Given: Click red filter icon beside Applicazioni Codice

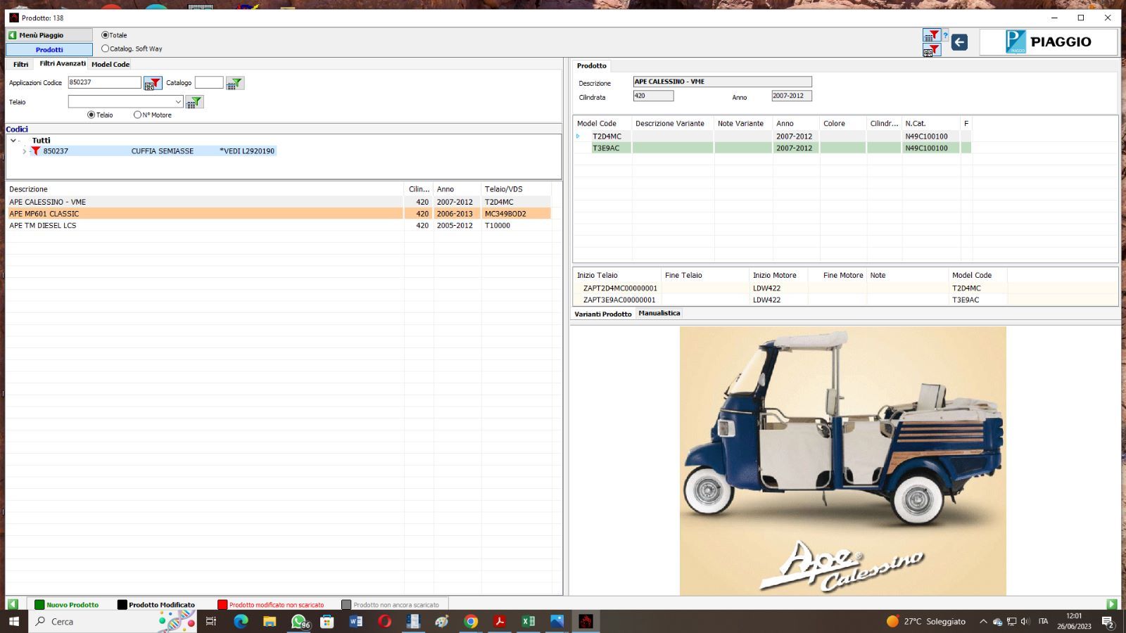Looking at the screenshot, I should pos(153,83).
